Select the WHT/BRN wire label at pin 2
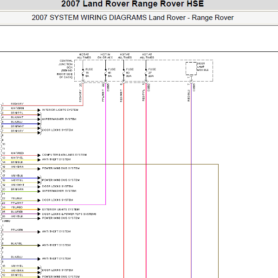 click(x=18, y=108)
